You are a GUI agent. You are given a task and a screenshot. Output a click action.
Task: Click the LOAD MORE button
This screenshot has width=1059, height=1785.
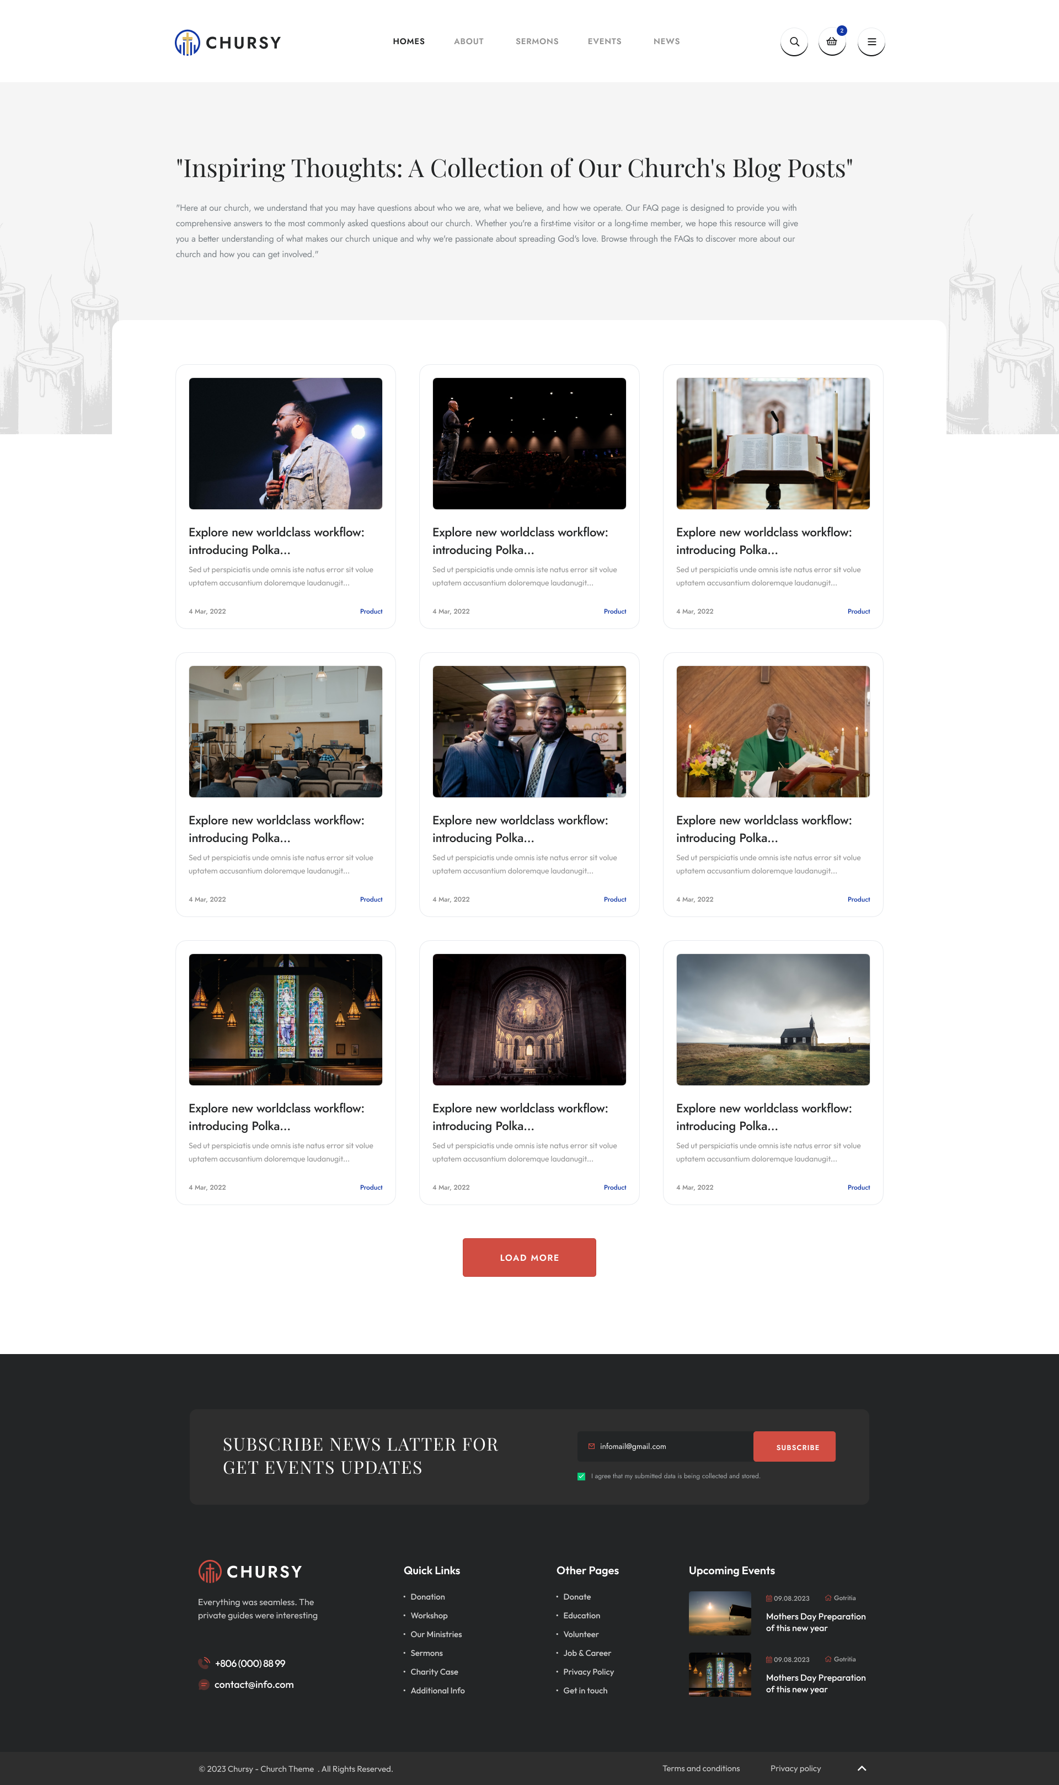(x=529, y=1257)
